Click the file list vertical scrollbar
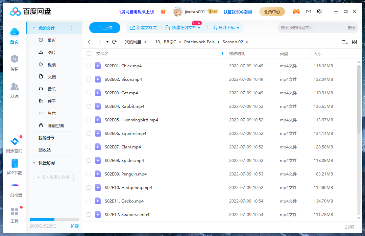Image resolution: width=365 pixels, height=236 pixels. click(359, 99)
